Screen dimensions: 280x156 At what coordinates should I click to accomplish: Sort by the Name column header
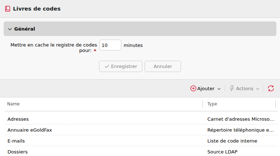(13, 104)
